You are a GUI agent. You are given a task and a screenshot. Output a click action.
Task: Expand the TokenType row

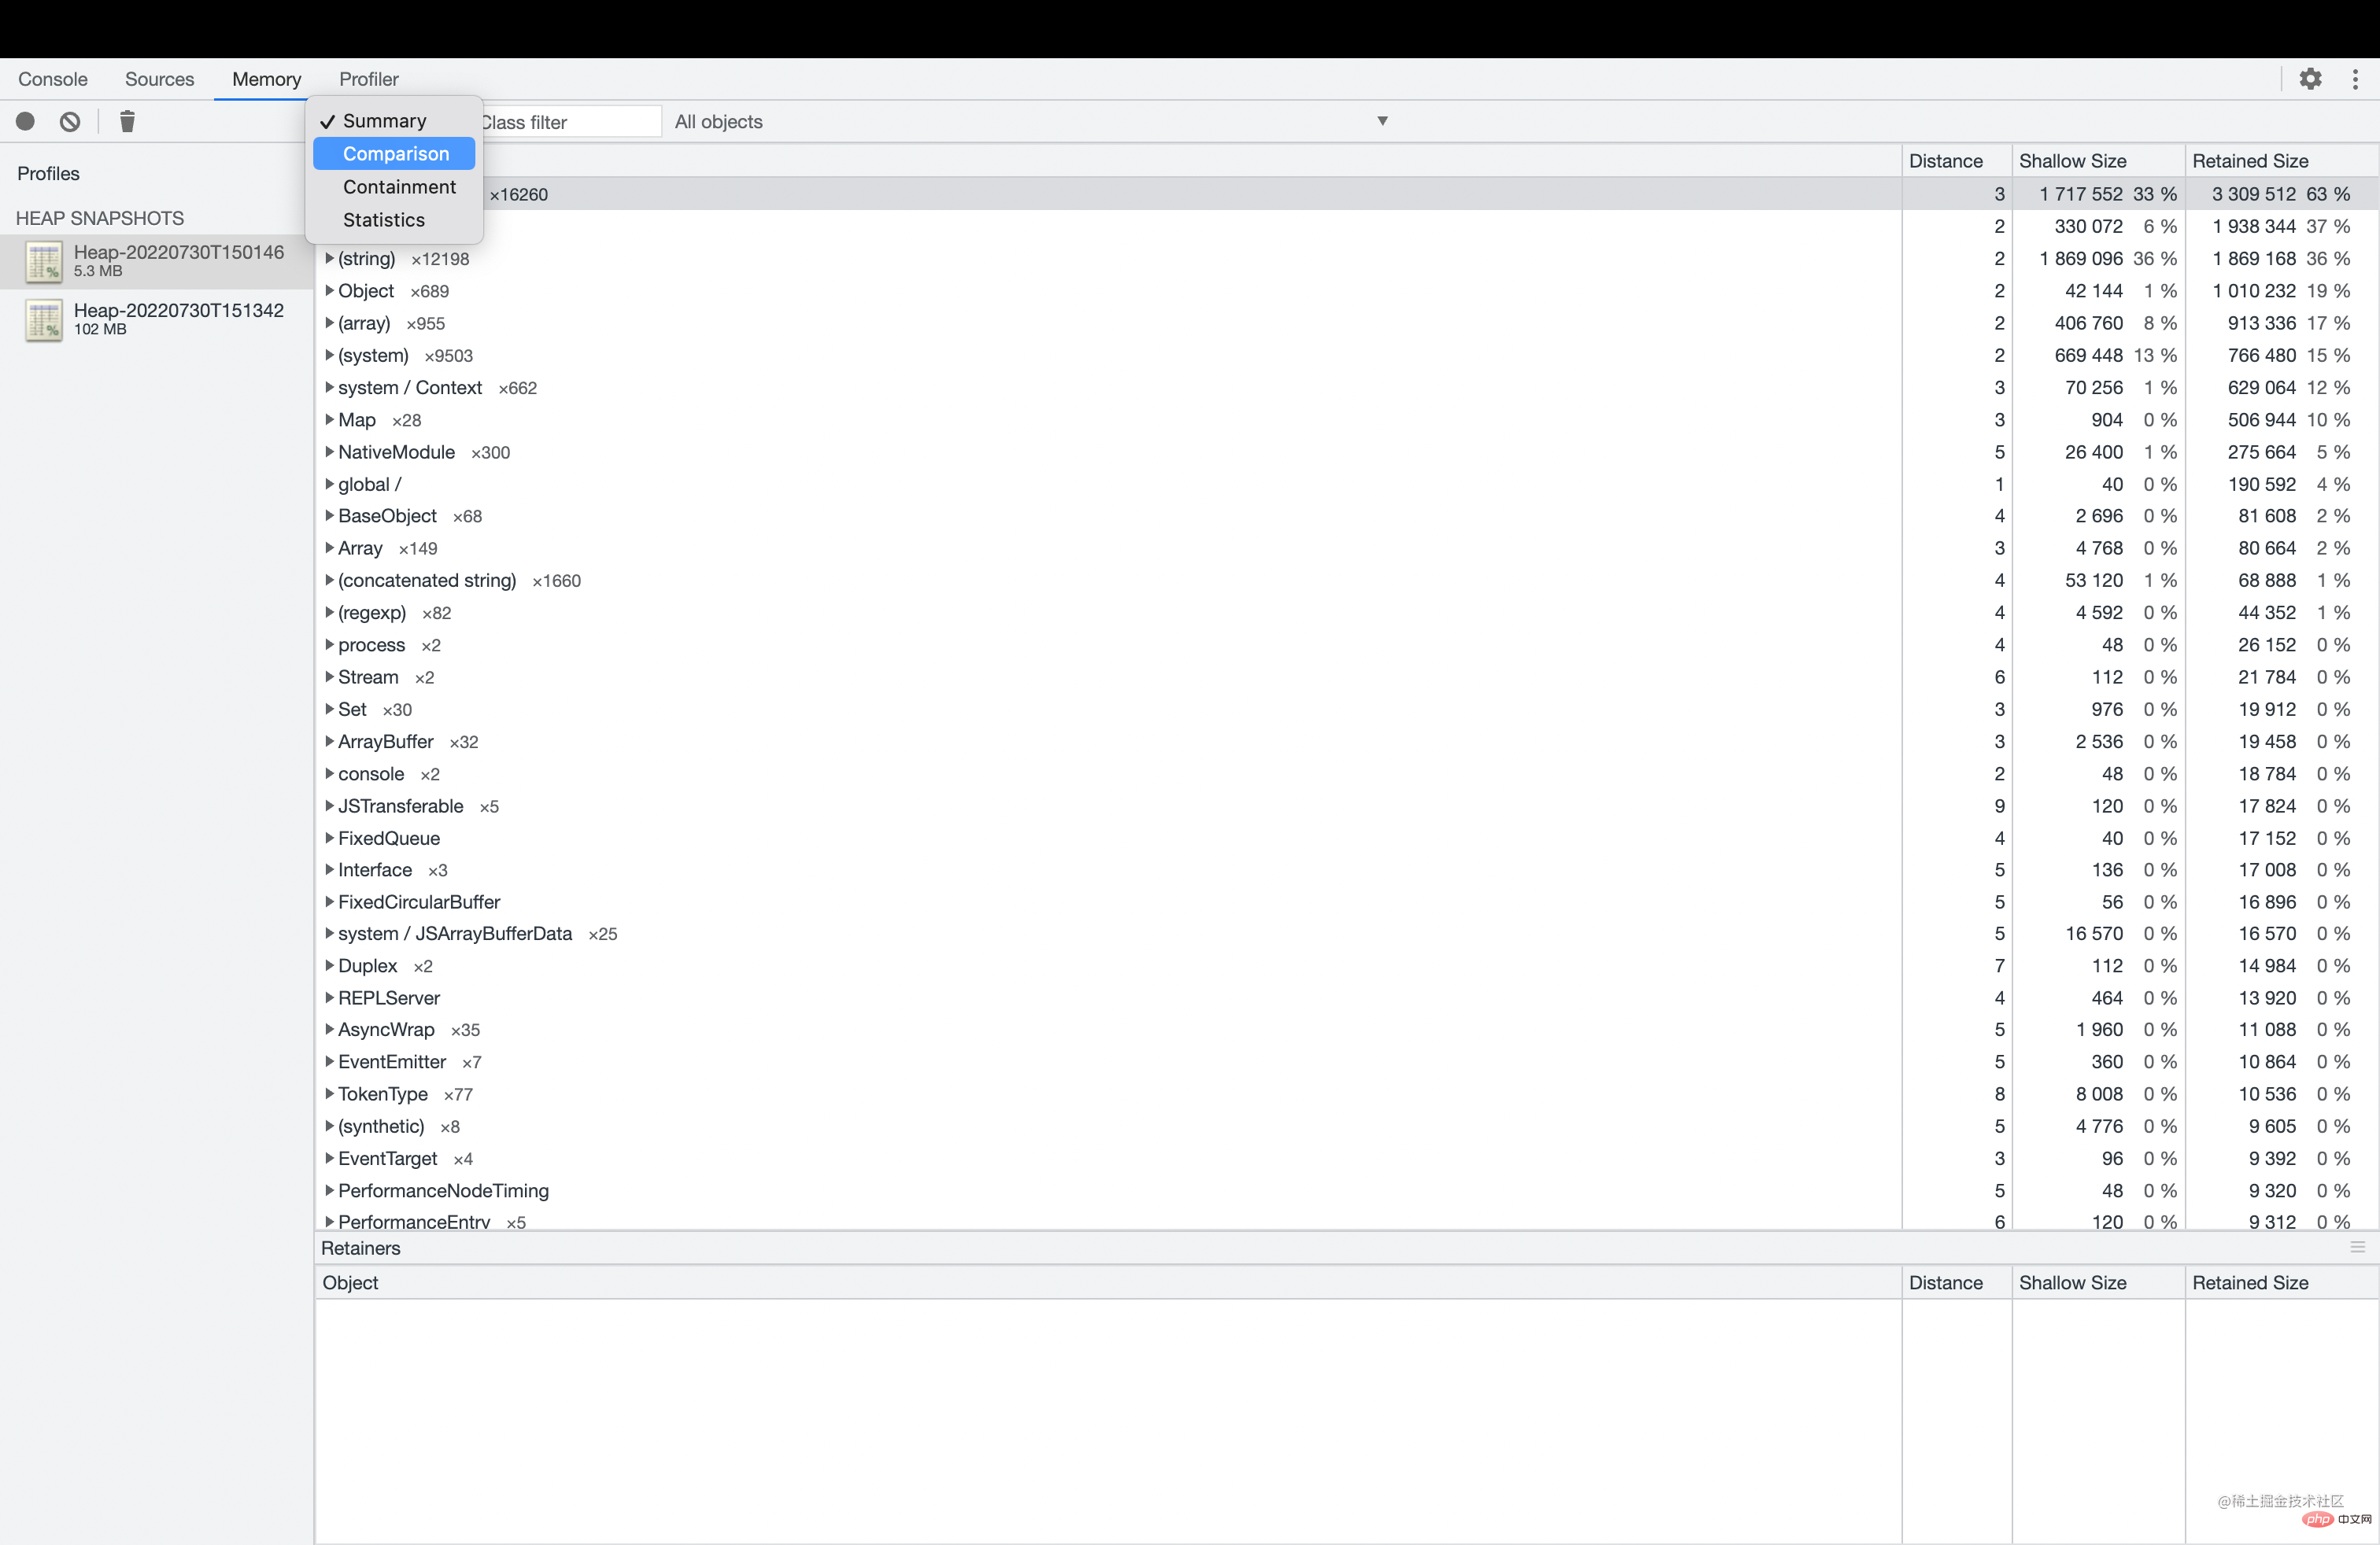(x=329, y=1094)
